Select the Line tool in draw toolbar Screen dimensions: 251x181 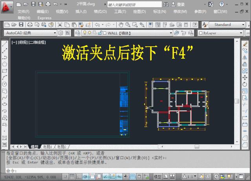click(x=4, y=44)
